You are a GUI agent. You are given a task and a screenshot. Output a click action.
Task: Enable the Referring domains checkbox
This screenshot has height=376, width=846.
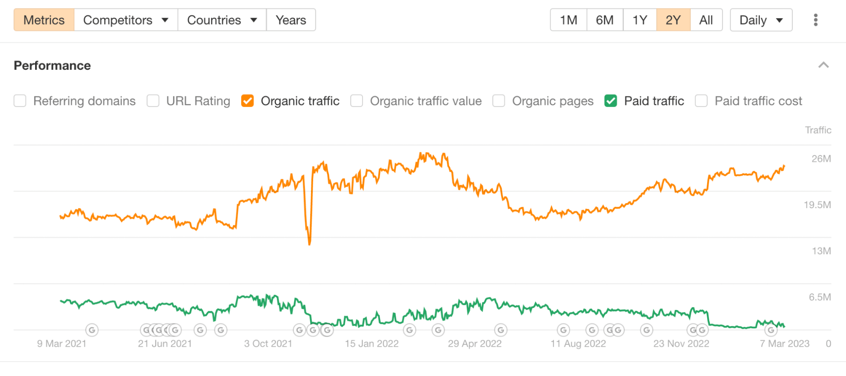[x=20, y=101]
